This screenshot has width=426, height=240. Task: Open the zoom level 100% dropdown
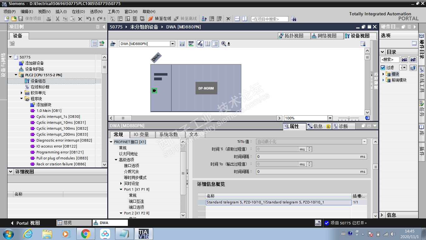pyautogui.click(x=330, y=118)
